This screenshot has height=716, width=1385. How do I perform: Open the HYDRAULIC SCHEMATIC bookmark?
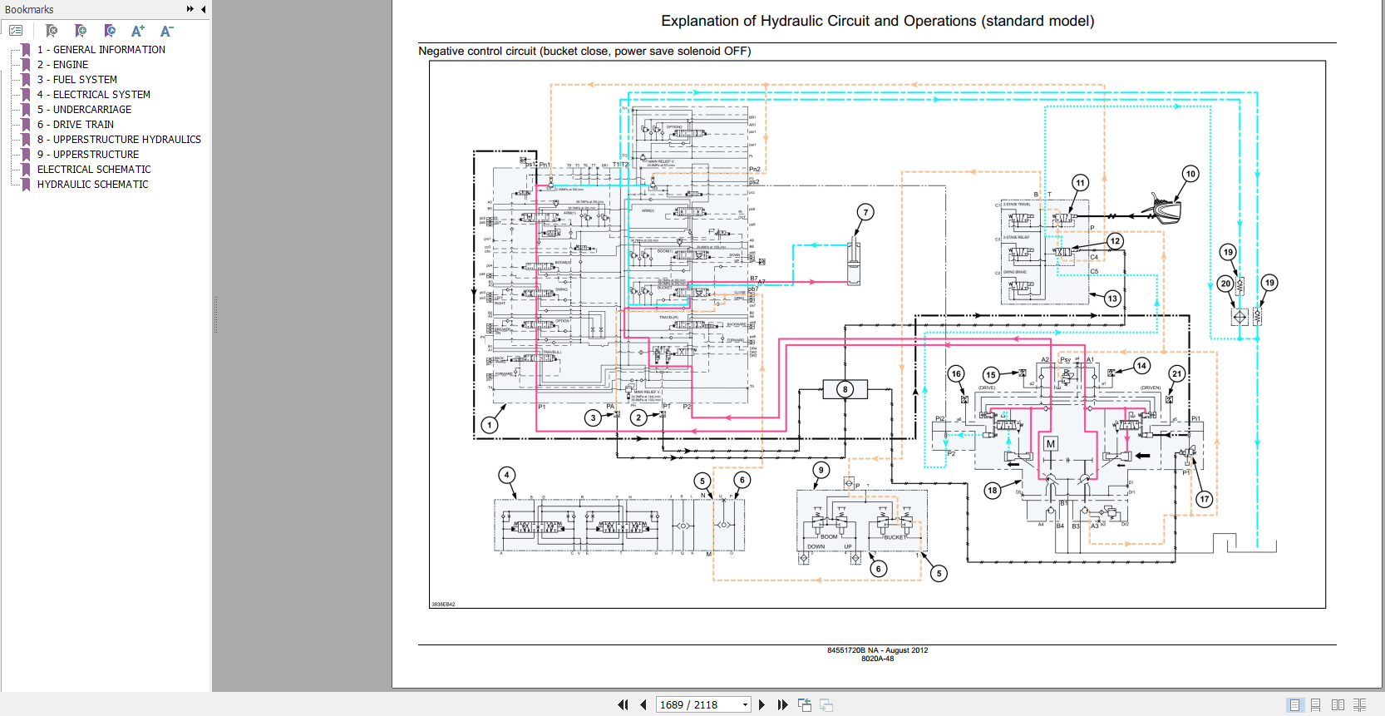[x=92, y=185]
